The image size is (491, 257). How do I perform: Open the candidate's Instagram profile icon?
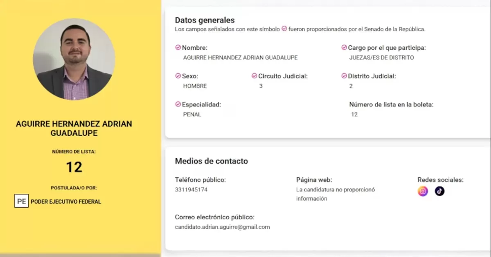point(423,191)
